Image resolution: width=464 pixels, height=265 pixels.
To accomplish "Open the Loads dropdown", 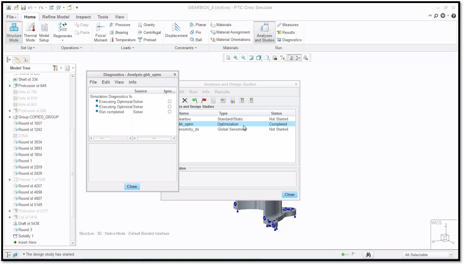I will tap(127, 48).
